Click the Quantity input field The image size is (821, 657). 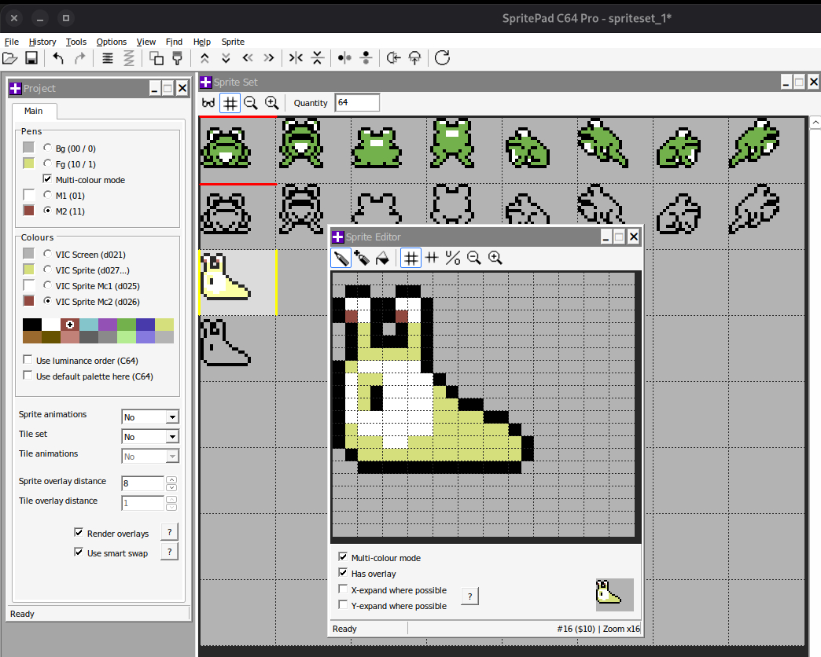(357, 103)
